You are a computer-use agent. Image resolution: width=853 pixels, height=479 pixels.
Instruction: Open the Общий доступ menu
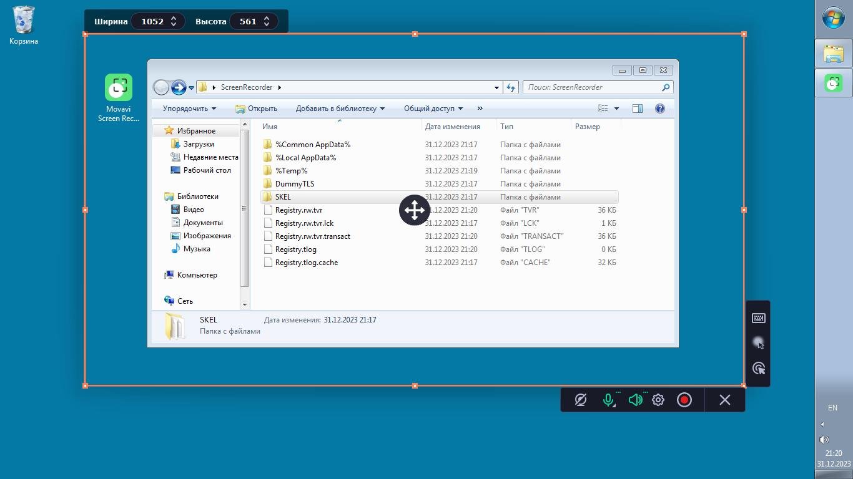pos(433,109)
